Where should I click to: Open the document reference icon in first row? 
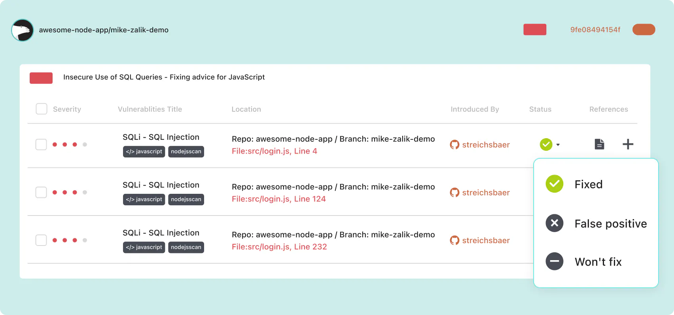pos(599,144)
